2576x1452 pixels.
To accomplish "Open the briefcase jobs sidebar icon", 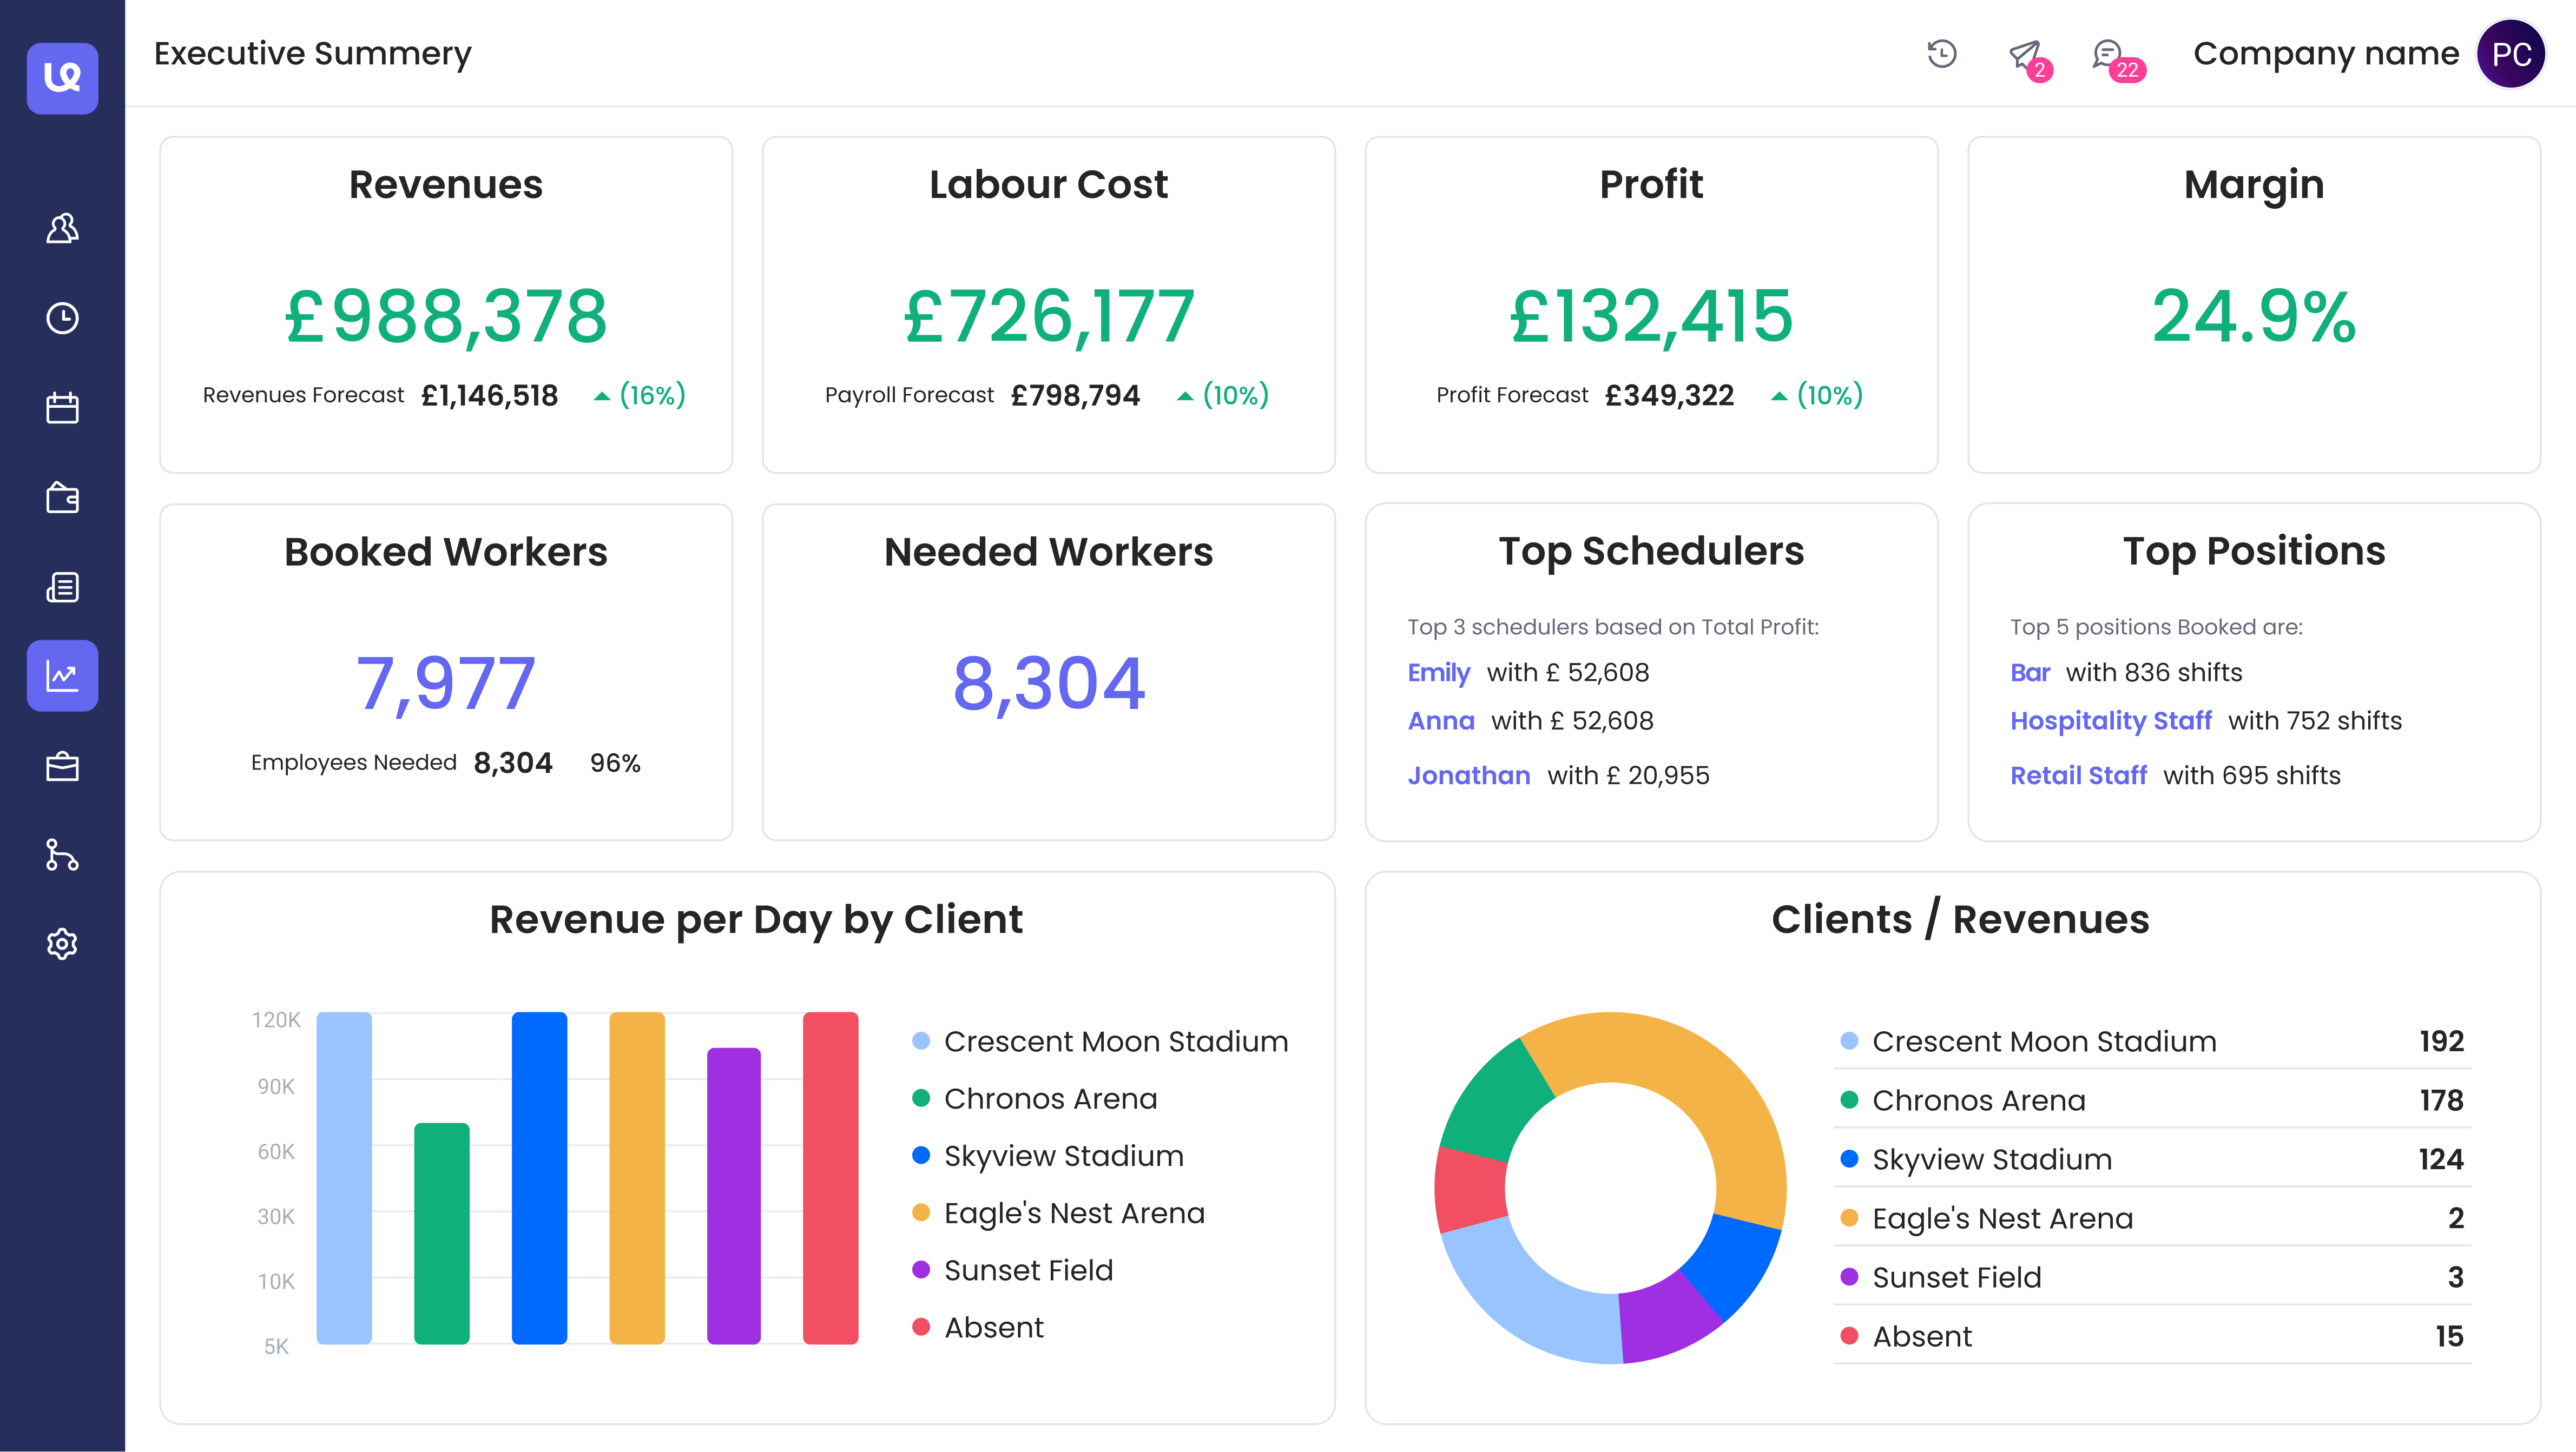I will (x=62, y=766).
